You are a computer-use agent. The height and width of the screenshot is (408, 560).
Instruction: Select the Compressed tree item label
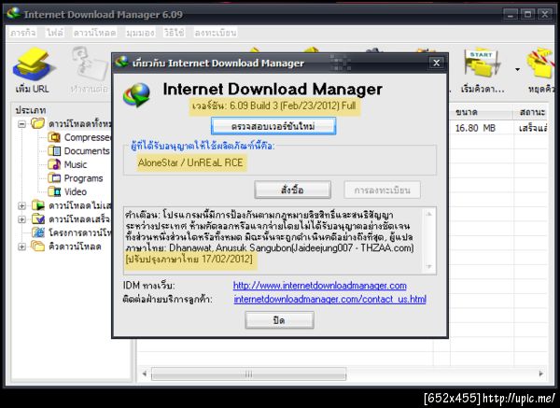click(88, 137)
